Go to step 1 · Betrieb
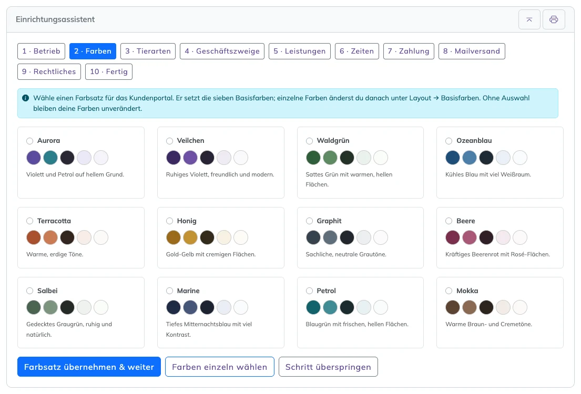Image resolution: width=581 pixels, height=394 pixels. (41, 51)
